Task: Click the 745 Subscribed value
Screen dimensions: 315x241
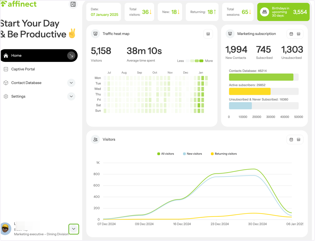Action: pyautogui.click(x=264, y=49)
